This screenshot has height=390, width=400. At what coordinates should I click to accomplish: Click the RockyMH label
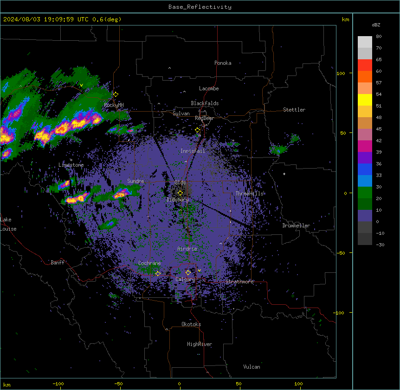114,105
